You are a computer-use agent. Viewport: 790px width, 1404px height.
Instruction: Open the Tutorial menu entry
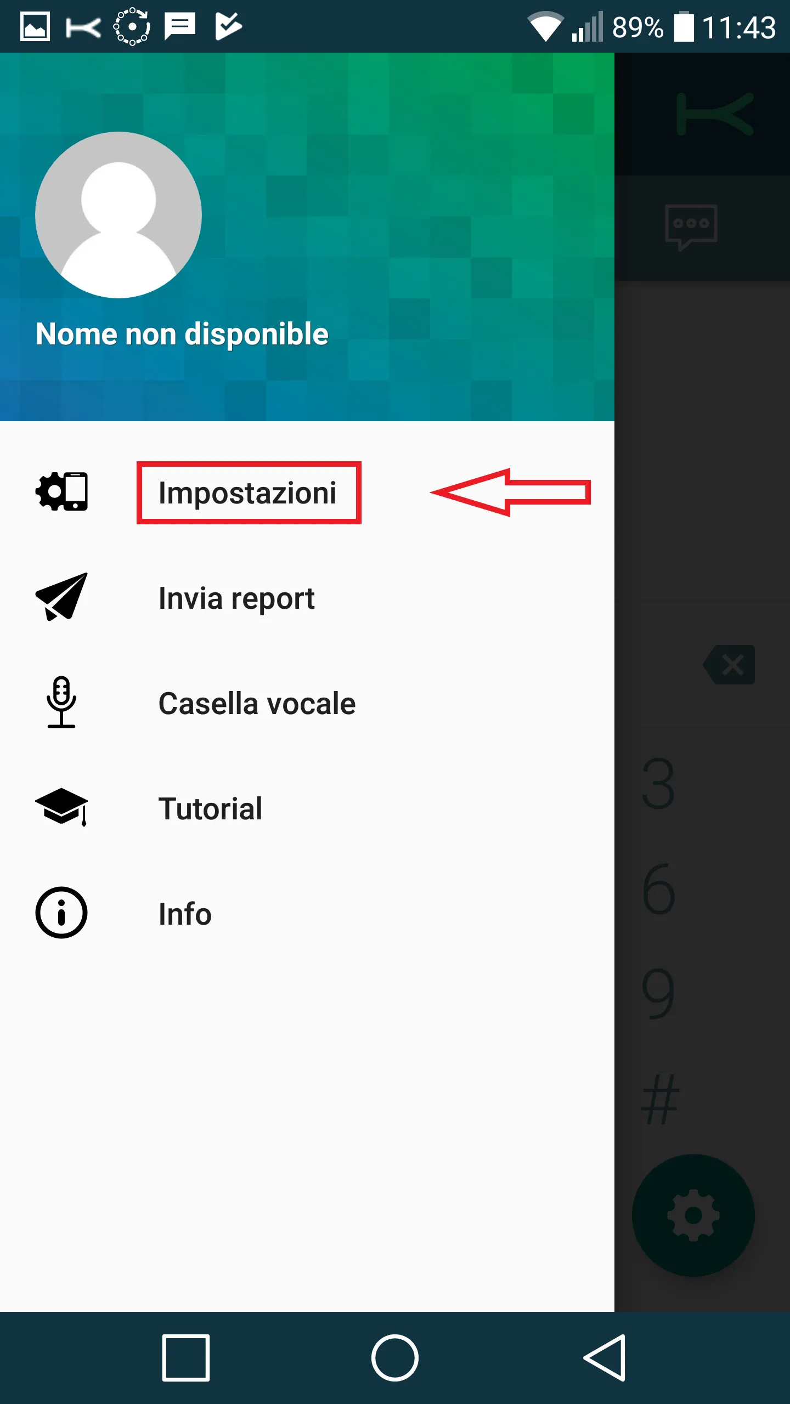pos(307,808)
